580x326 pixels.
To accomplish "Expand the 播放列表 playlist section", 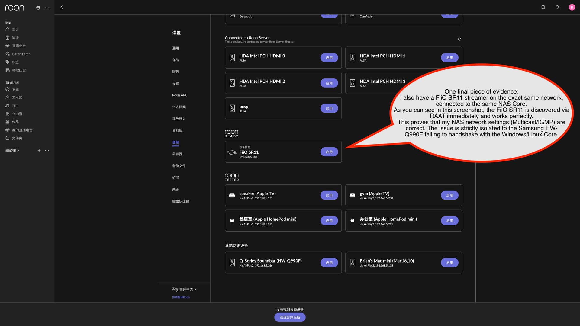I will [12, 150].
